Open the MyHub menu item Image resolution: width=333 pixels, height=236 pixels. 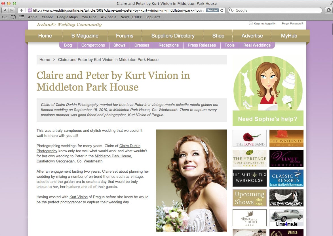tap(289, 36)
